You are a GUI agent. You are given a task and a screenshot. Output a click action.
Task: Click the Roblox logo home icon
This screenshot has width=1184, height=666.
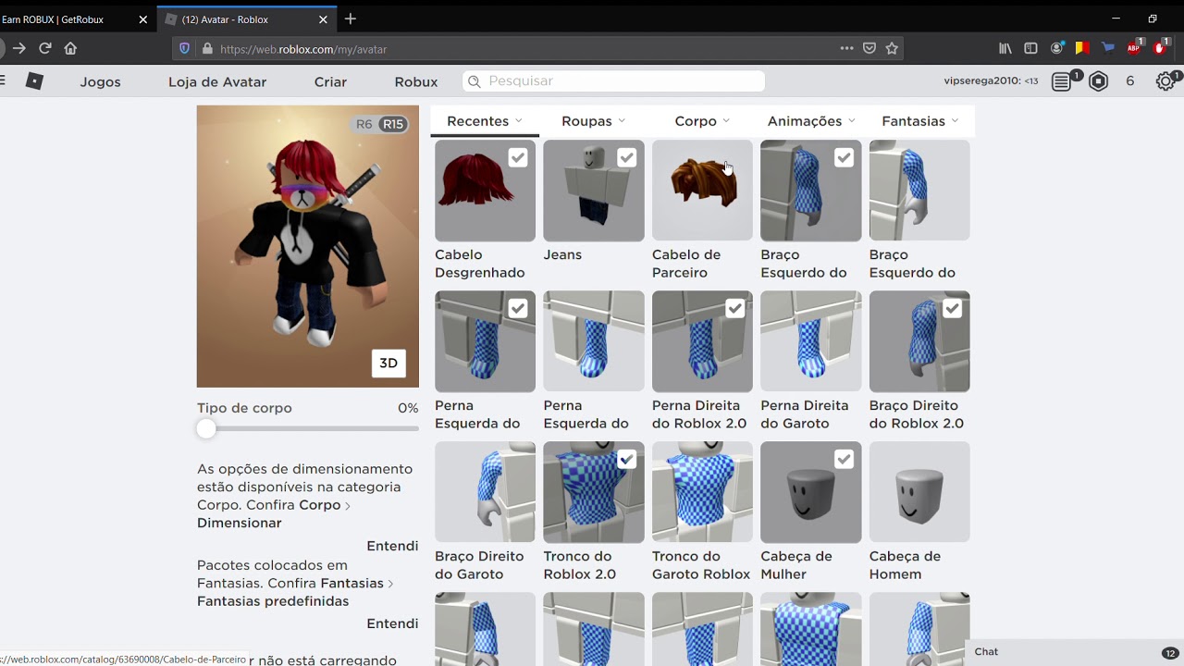tap(34, 81)
